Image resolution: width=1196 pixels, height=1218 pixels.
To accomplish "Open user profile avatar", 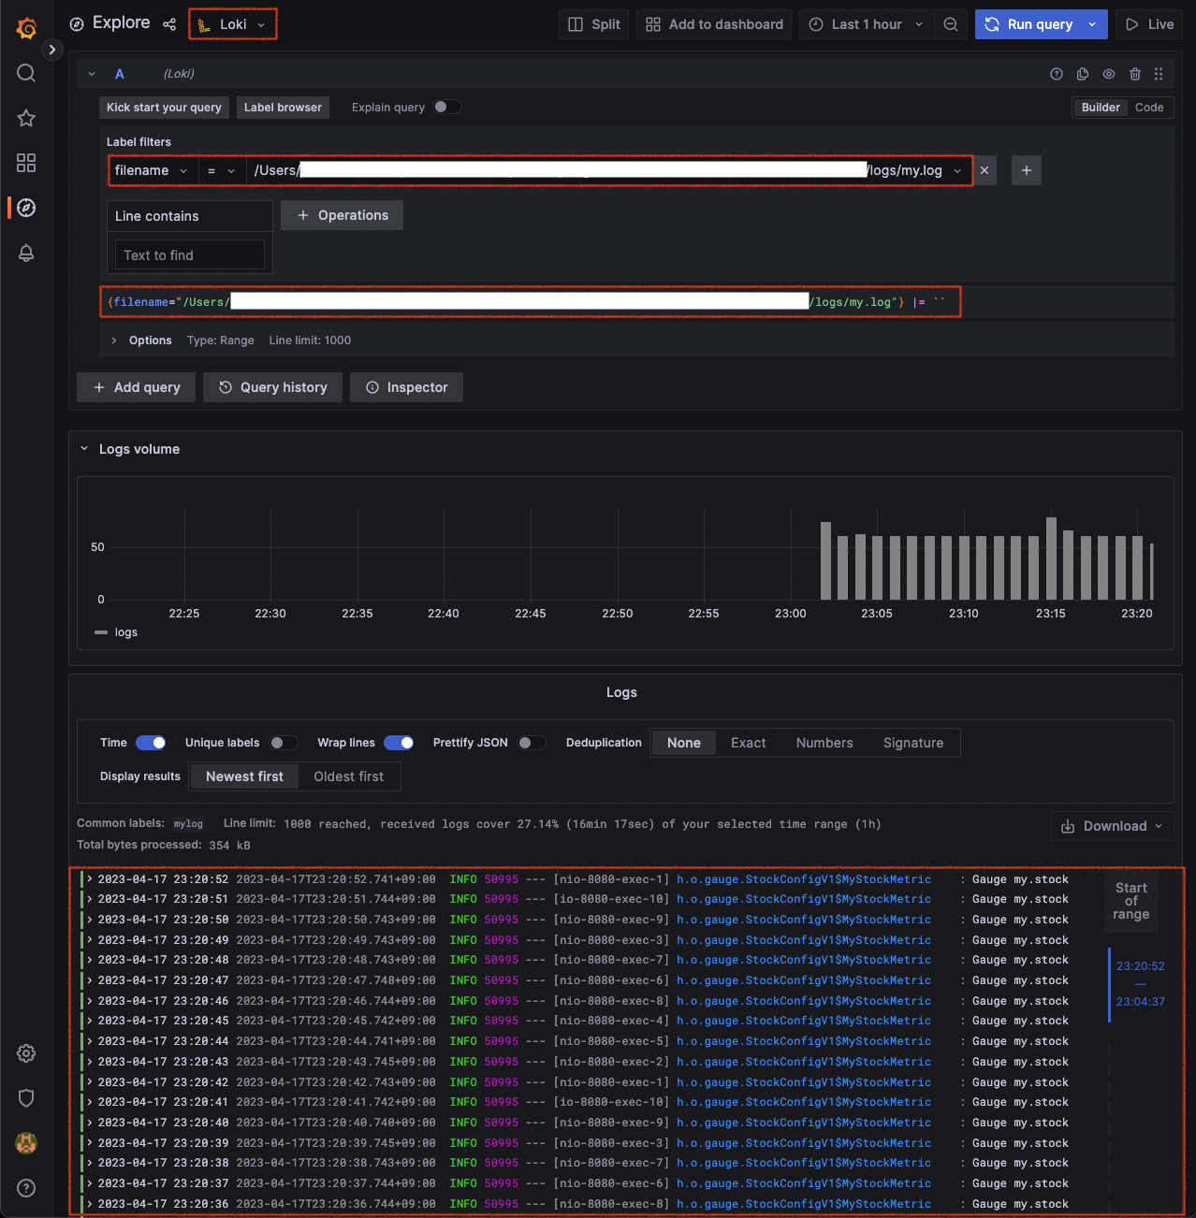I will coord(26,1143).
